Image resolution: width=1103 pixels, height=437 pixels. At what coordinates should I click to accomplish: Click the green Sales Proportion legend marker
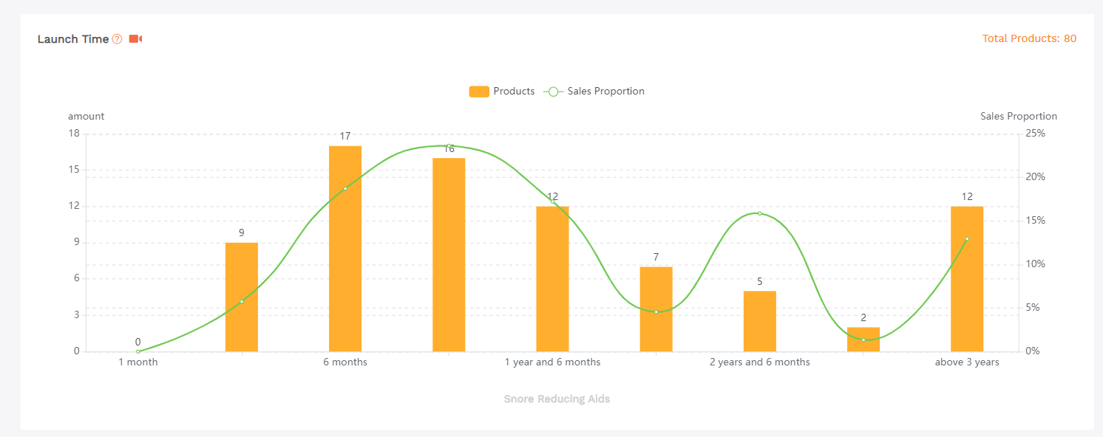pos(553,92)
